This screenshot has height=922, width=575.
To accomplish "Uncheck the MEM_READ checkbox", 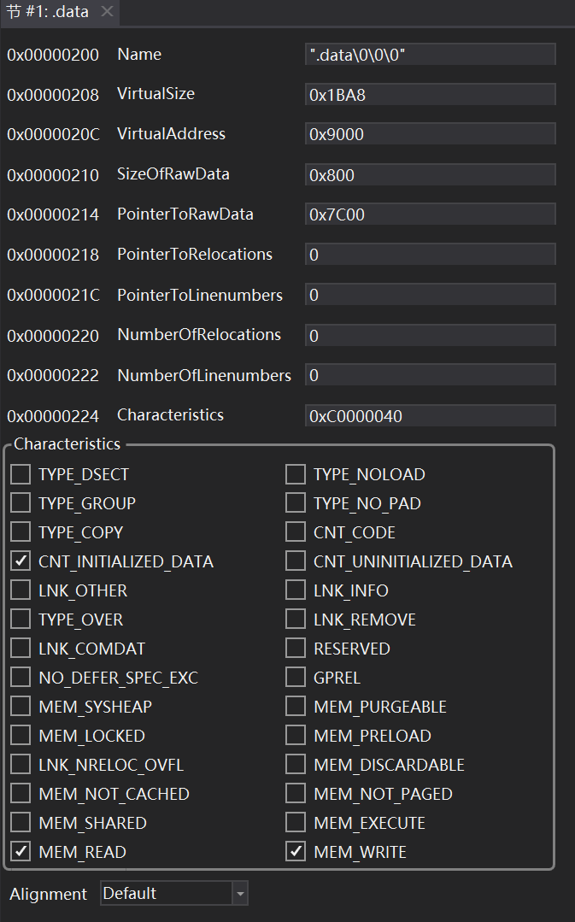I will click(21, 852).
